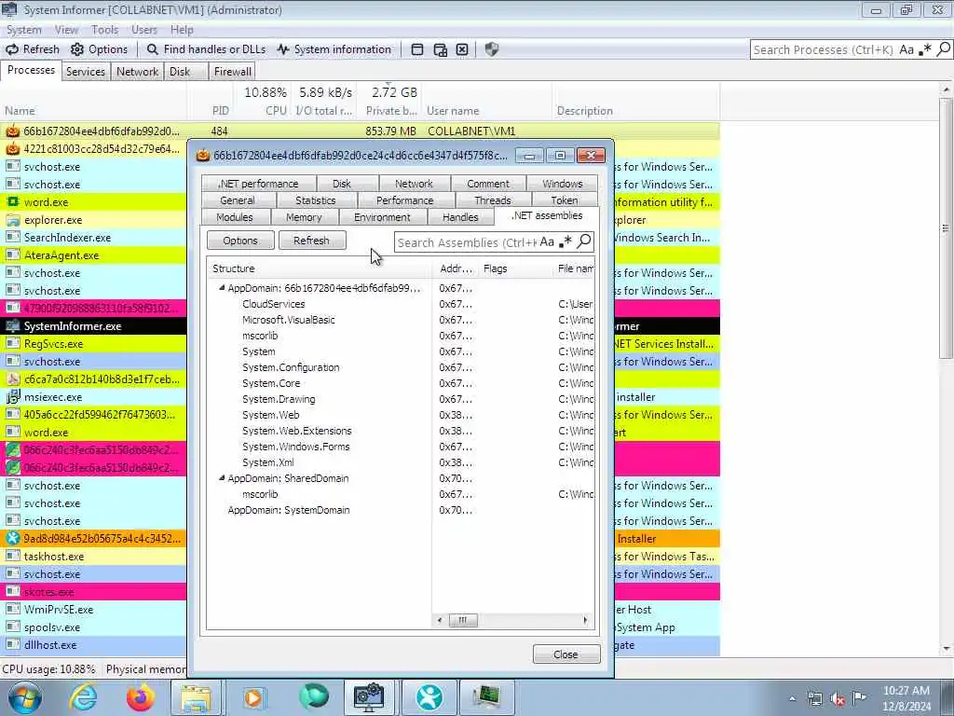The width and height of the screenshot is (954, 716).
Task: Open the Help menu
Action: (x=182, y=30)
